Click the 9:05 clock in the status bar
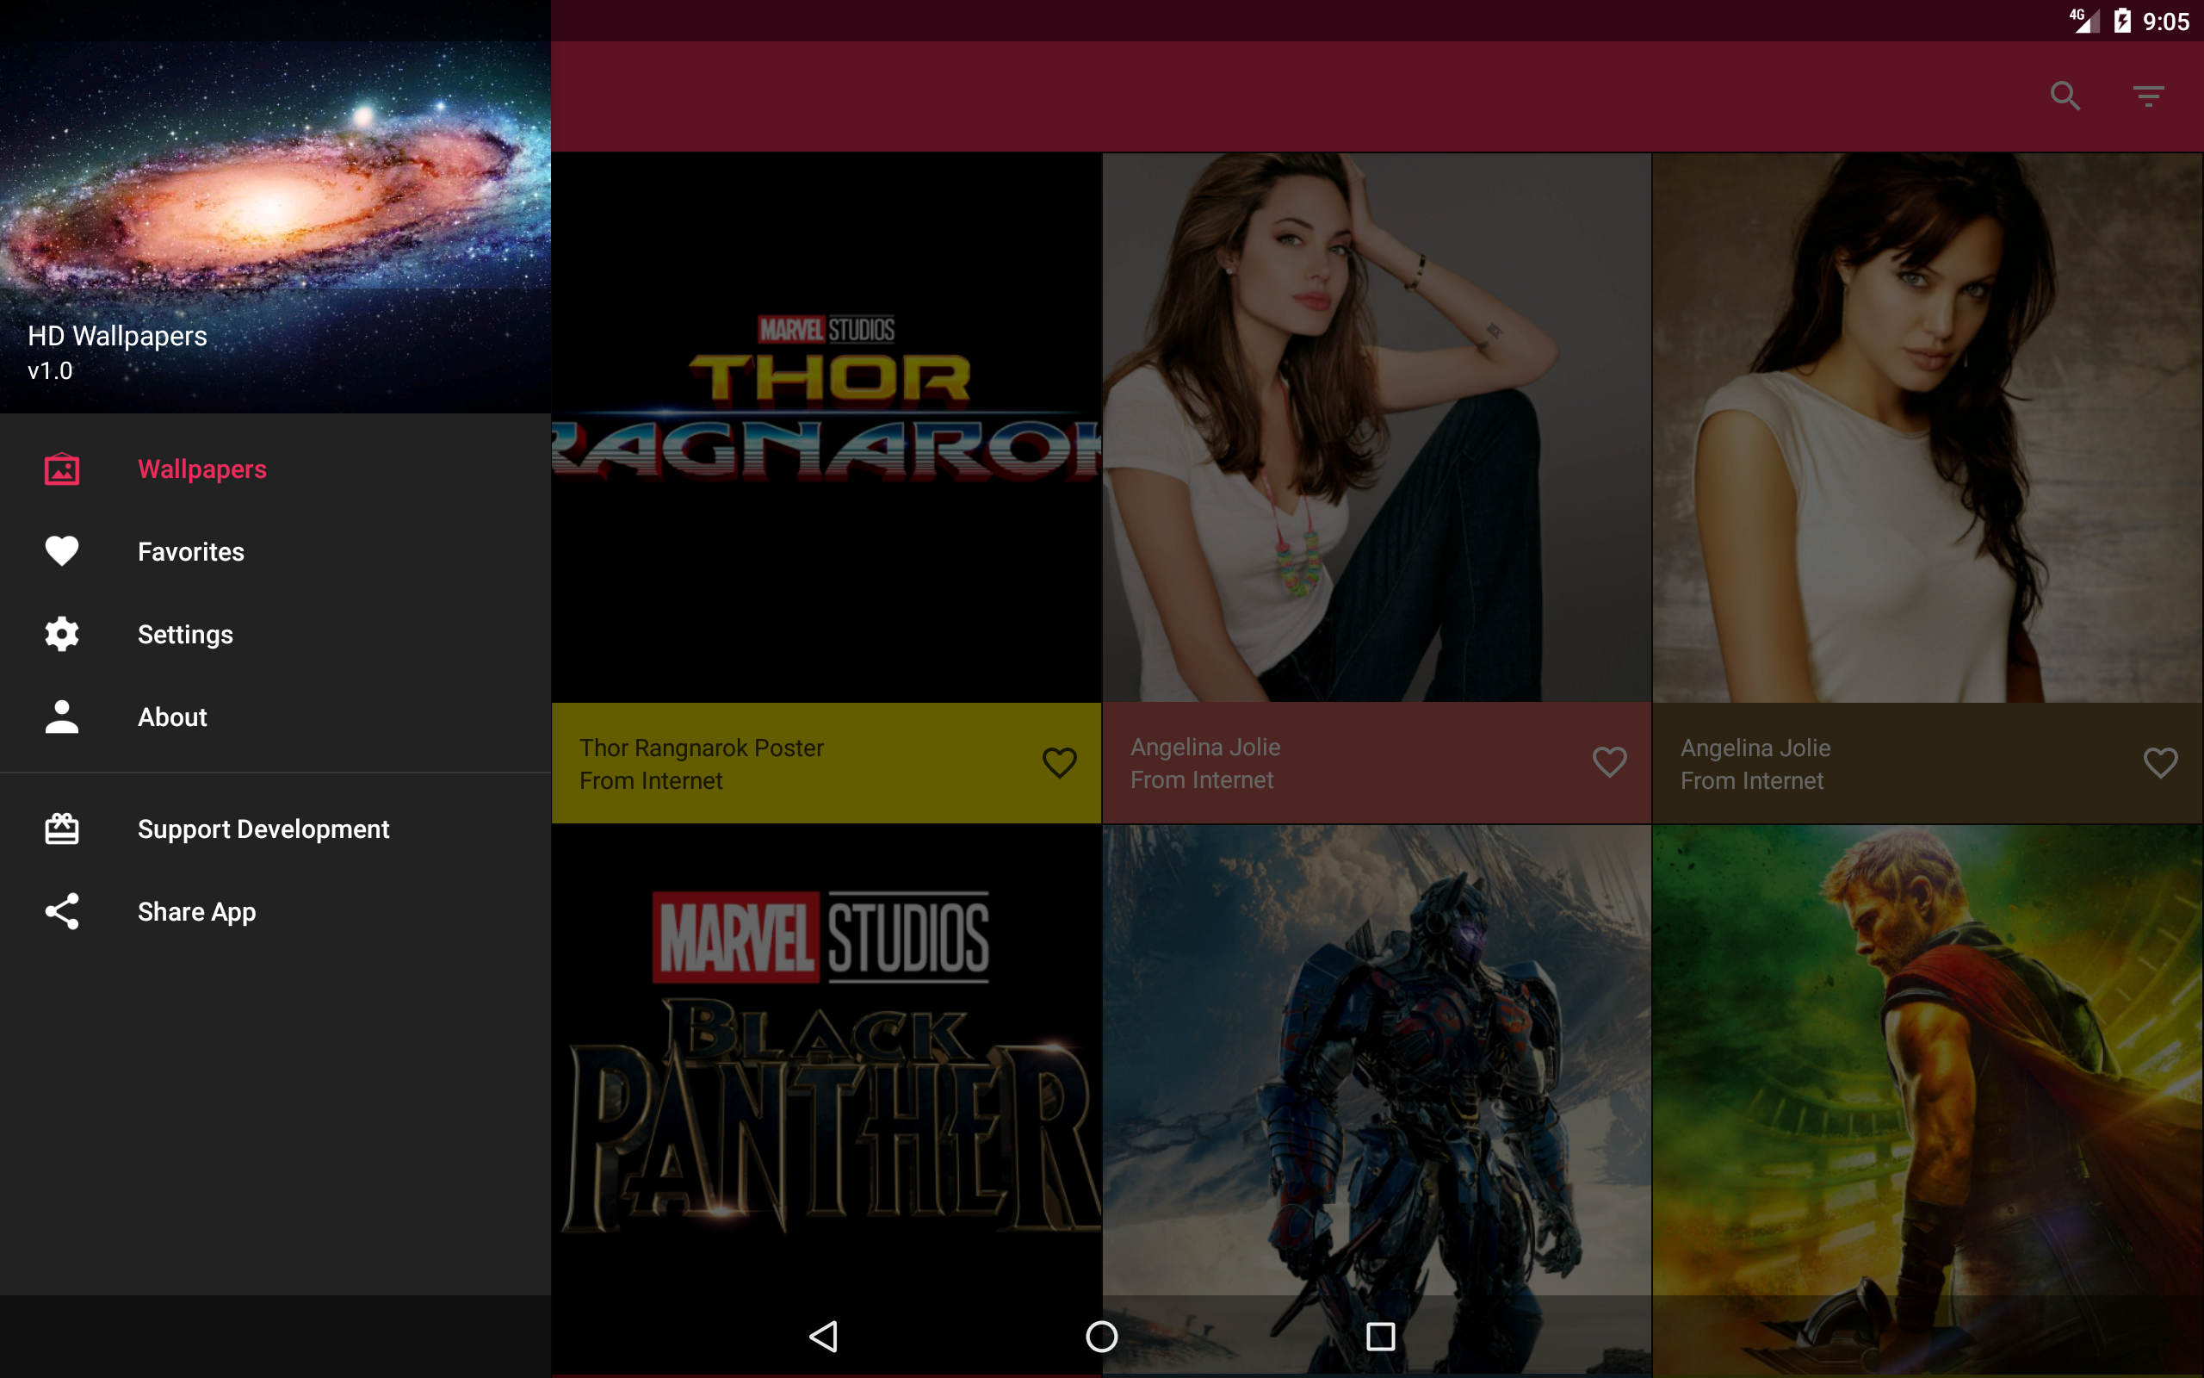The width and height of the screenshot is (2204, 1378). (x=2166, y=21)
